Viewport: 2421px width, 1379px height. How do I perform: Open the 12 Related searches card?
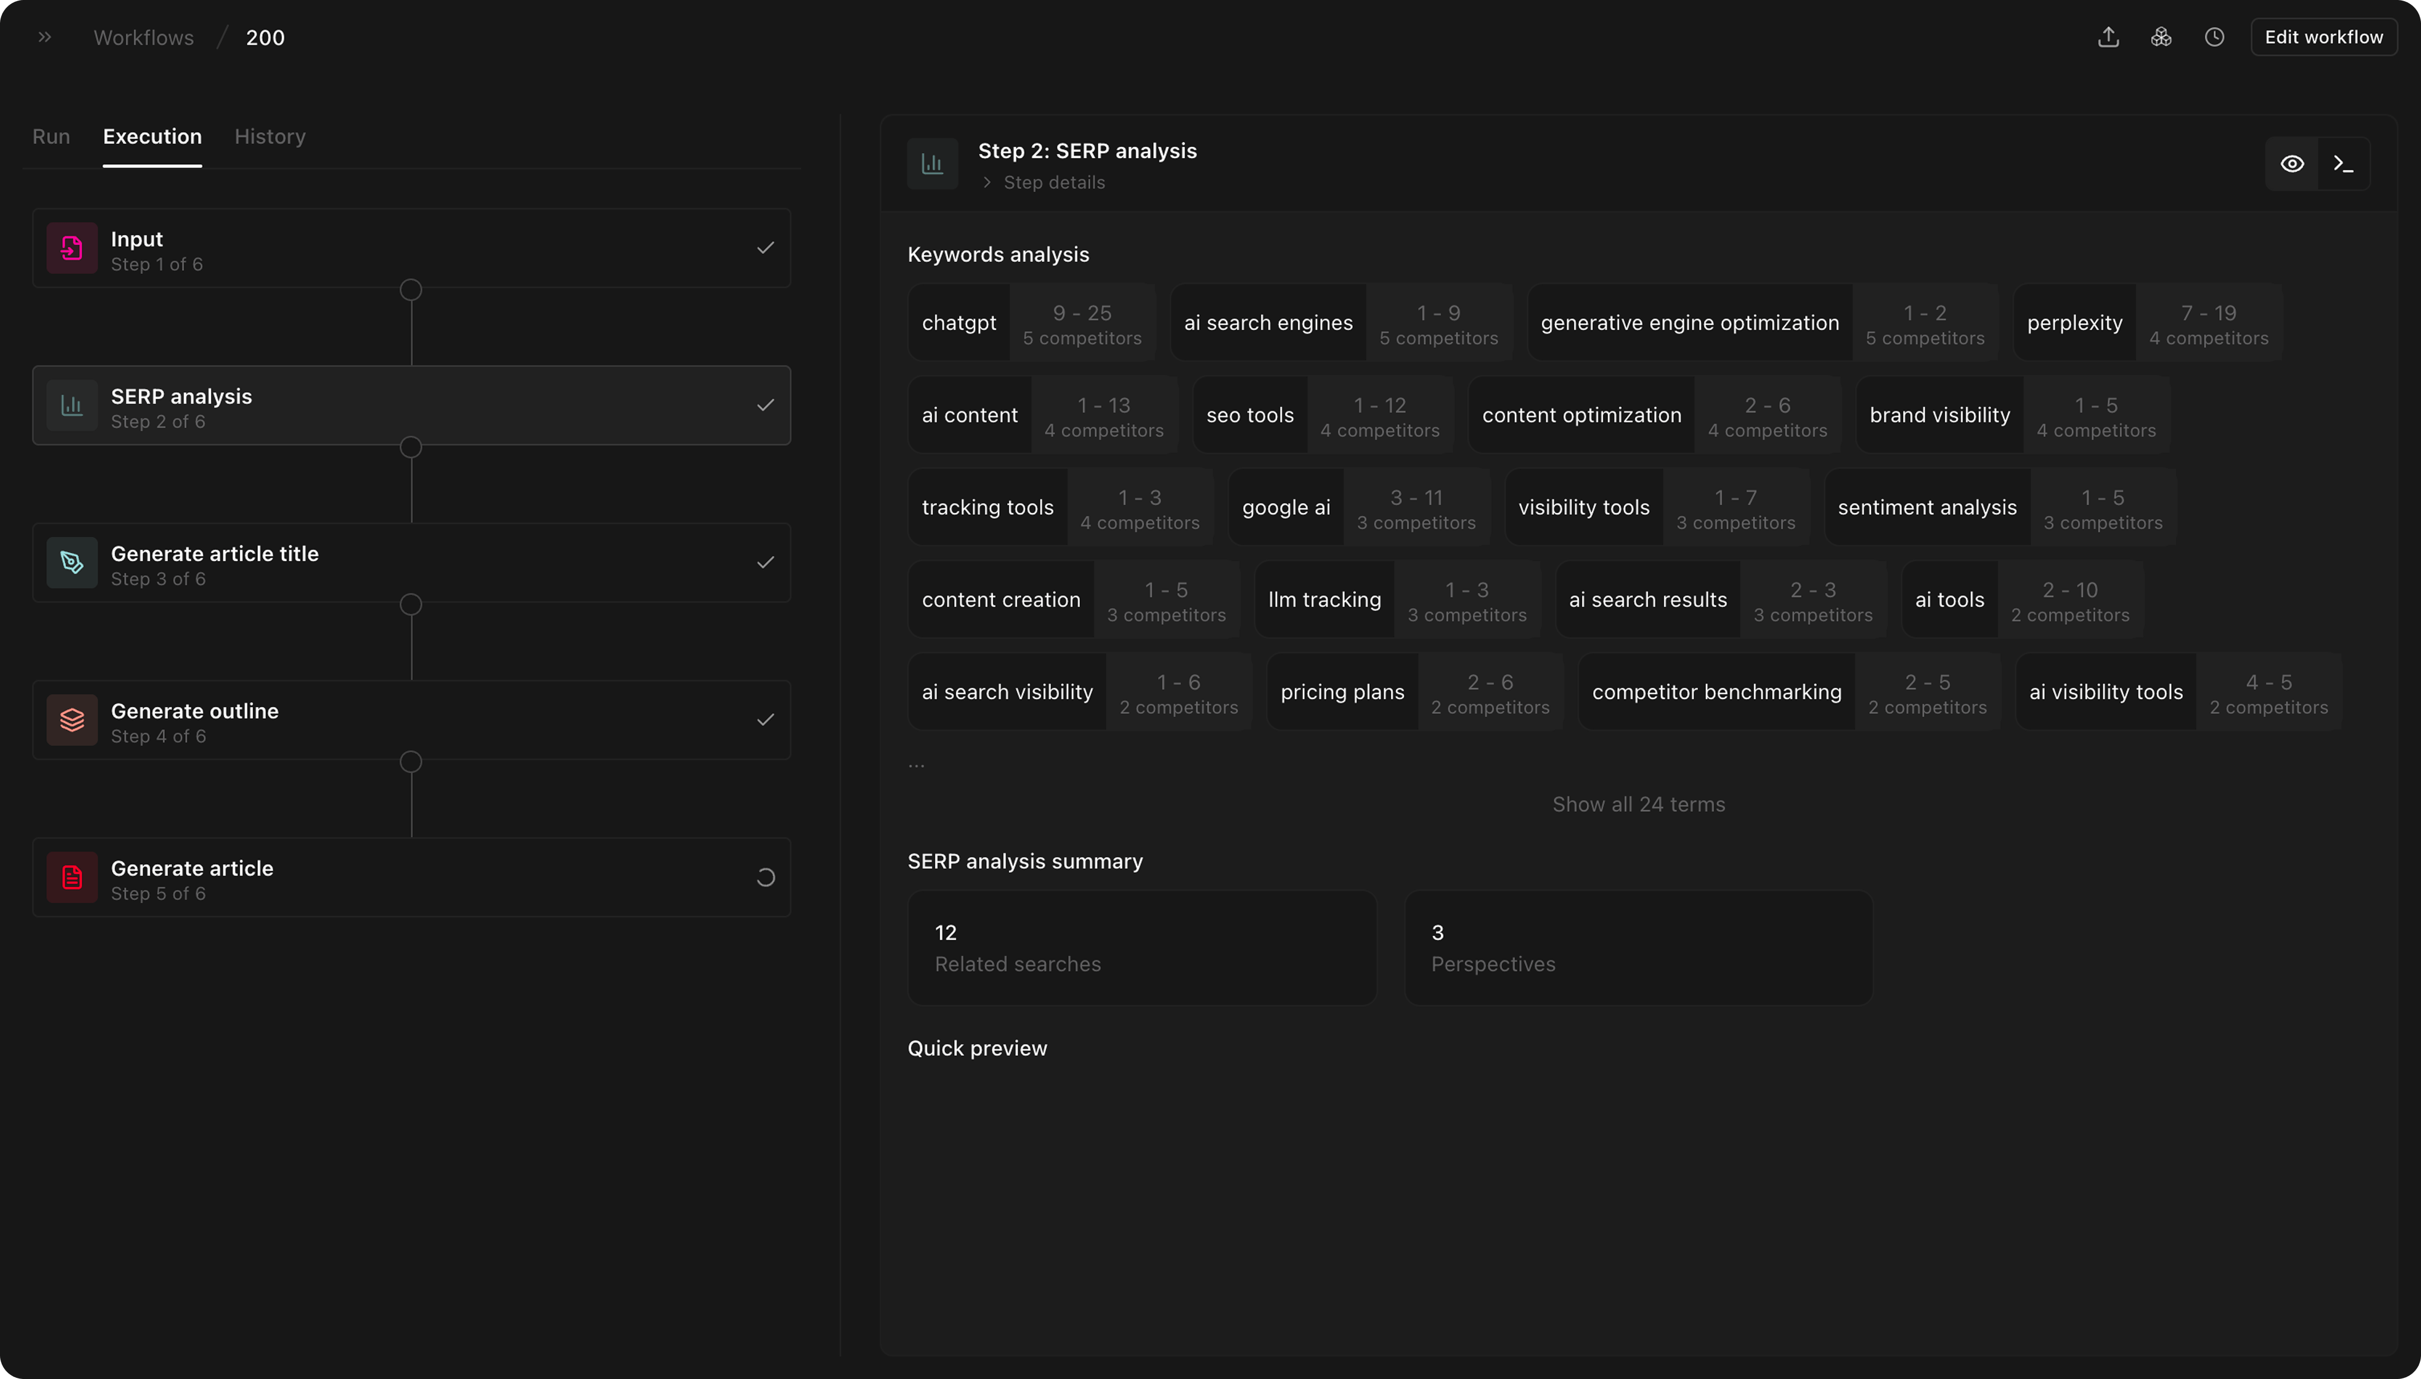pyautogui.click(x=1141, y=947)
